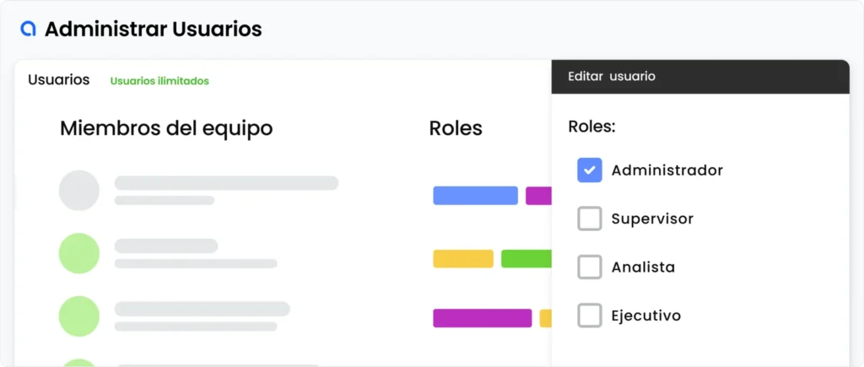Select the second member's green avatar

point(78,253)
